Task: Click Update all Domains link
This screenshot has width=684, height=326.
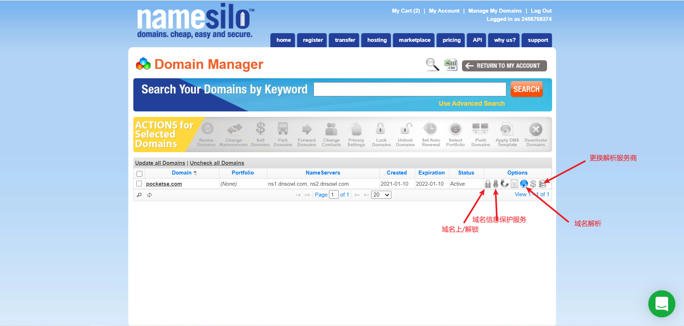Action: [160, 163]
